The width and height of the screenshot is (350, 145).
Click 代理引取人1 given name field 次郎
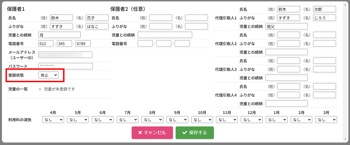[x=324, y=9]
